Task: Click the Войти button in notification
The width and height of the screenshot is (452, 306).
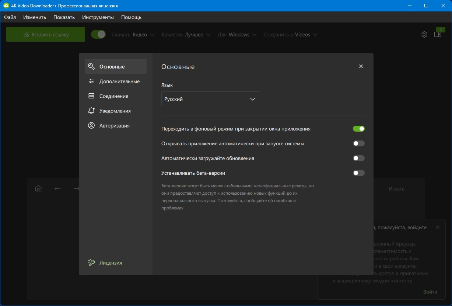Action: tap(430, 292)
